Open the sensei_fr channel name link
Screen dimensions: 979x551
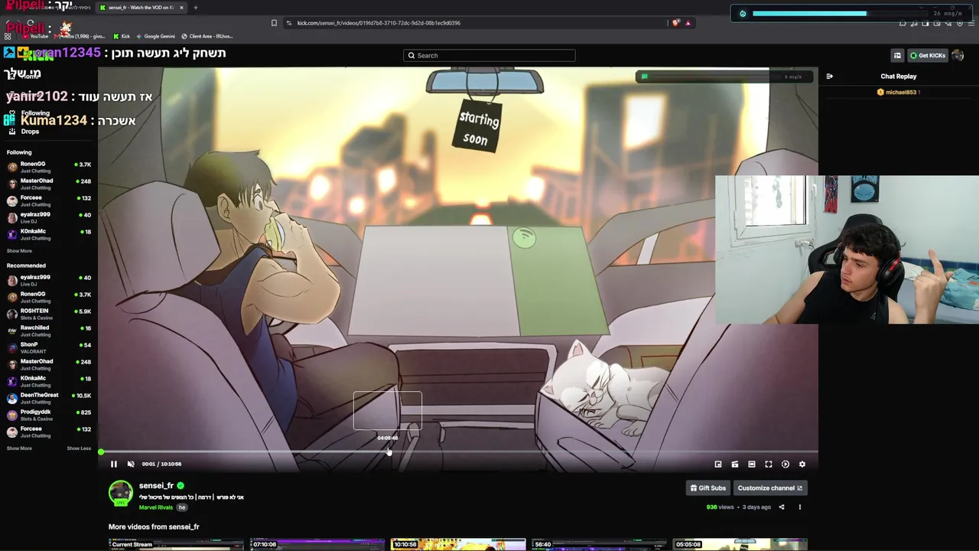(156, 485)
